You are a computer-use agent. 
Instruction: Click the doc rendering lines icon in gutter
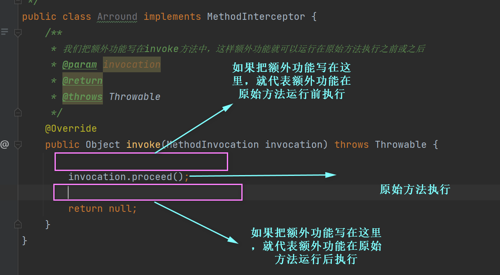pos(5,31)
